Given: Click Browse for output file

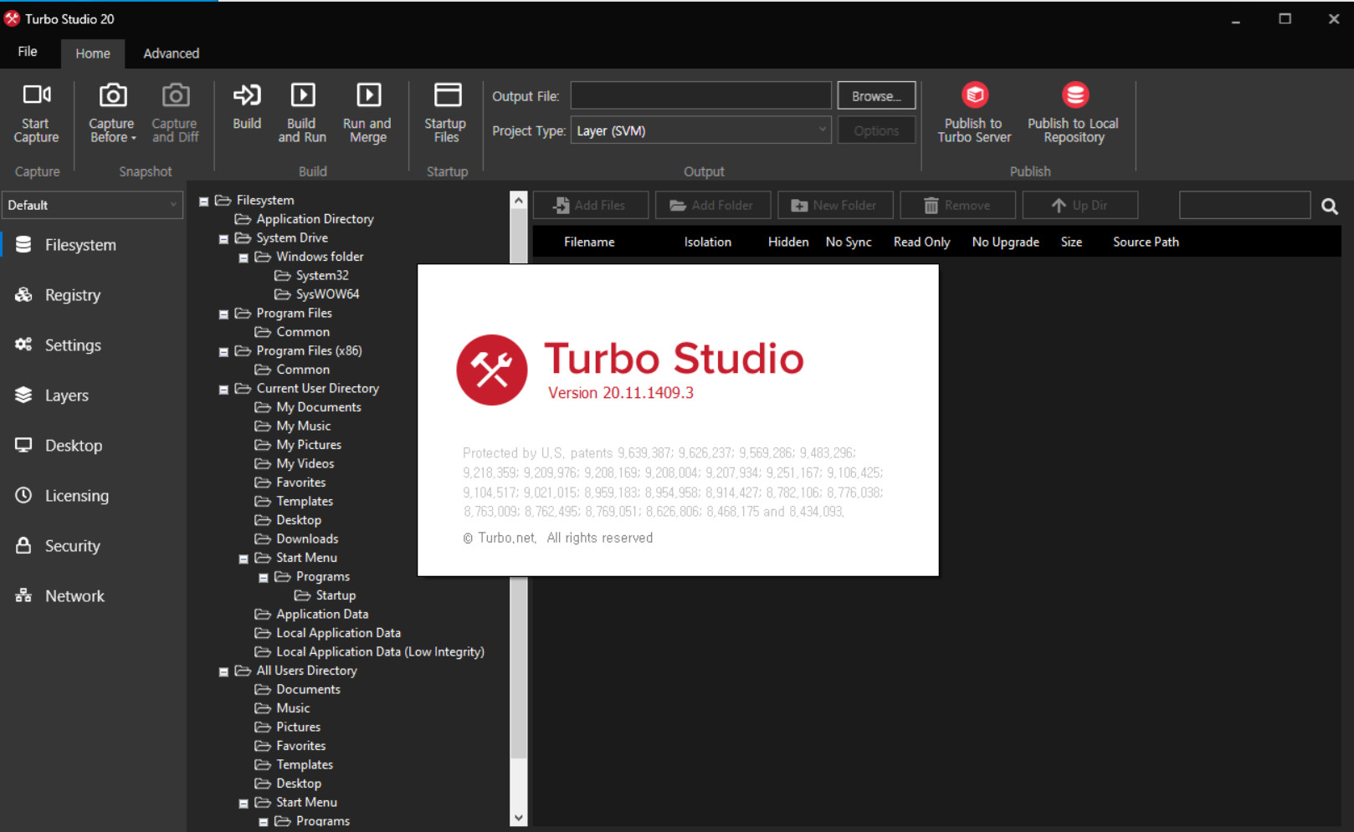Looking at the screenshot, I should tap(876, 95).
